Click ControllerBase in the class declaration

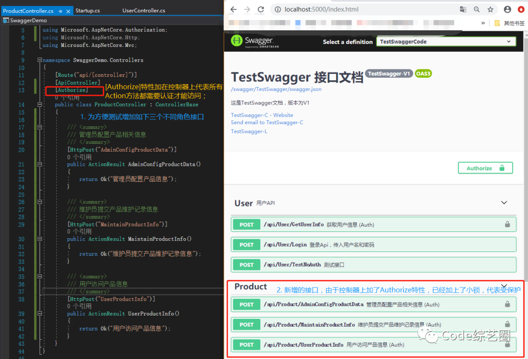pos(177,104)
